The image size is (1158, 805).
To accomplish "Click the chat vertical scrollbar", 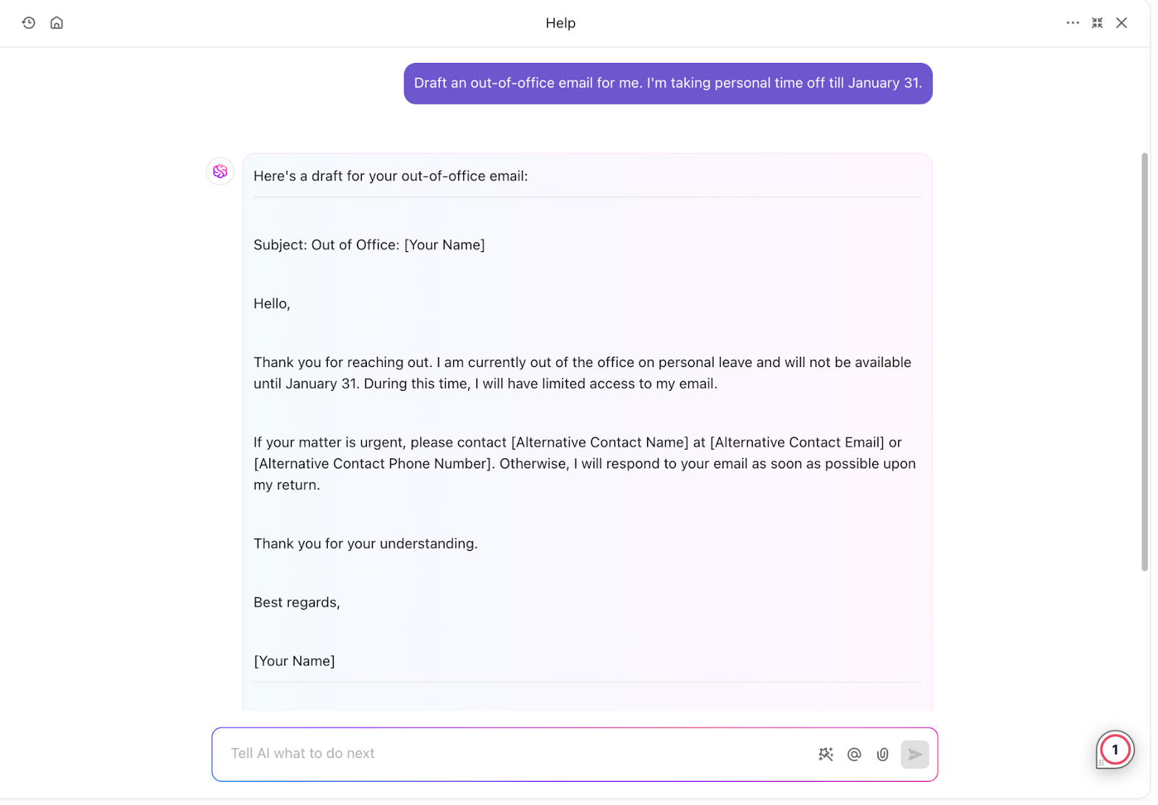I will tap(1144, 362).
